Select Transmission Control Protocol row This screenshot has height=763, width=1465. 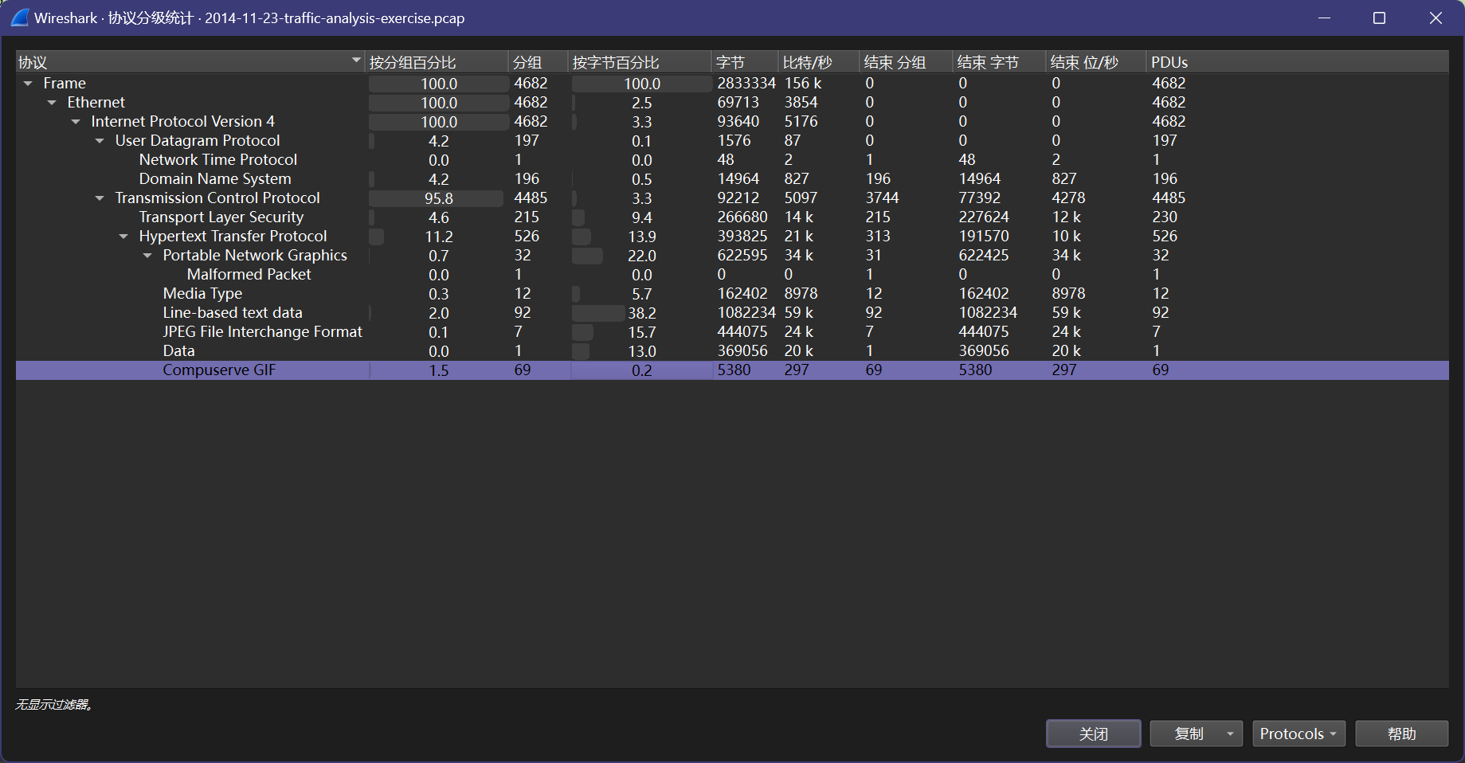click(x=732, y=198)
